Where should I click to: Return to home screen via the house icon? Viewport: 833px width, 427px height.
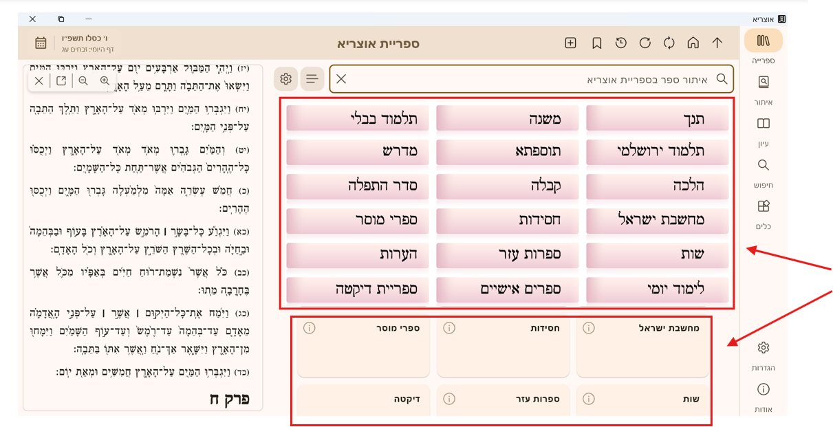pos(693,43)
